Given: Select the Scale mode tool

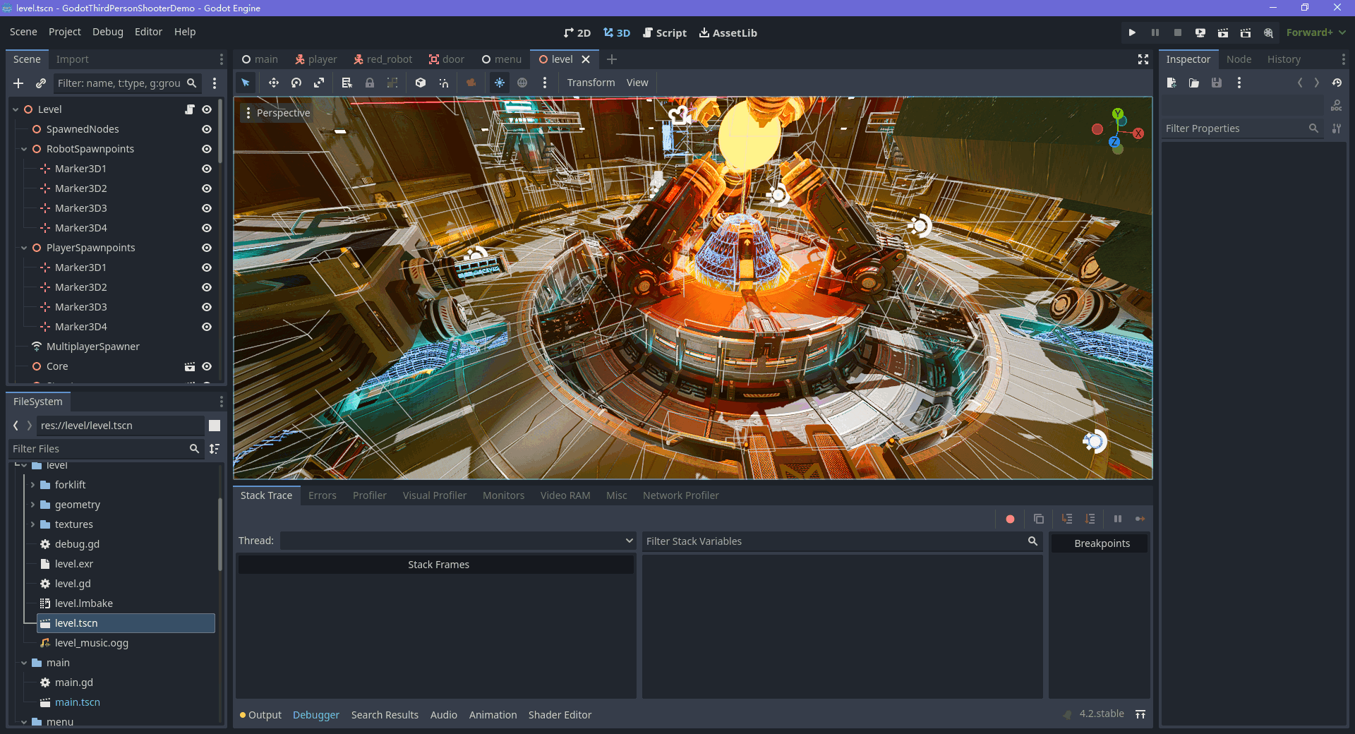Looking at the screenshot, I should click(319, 83).
